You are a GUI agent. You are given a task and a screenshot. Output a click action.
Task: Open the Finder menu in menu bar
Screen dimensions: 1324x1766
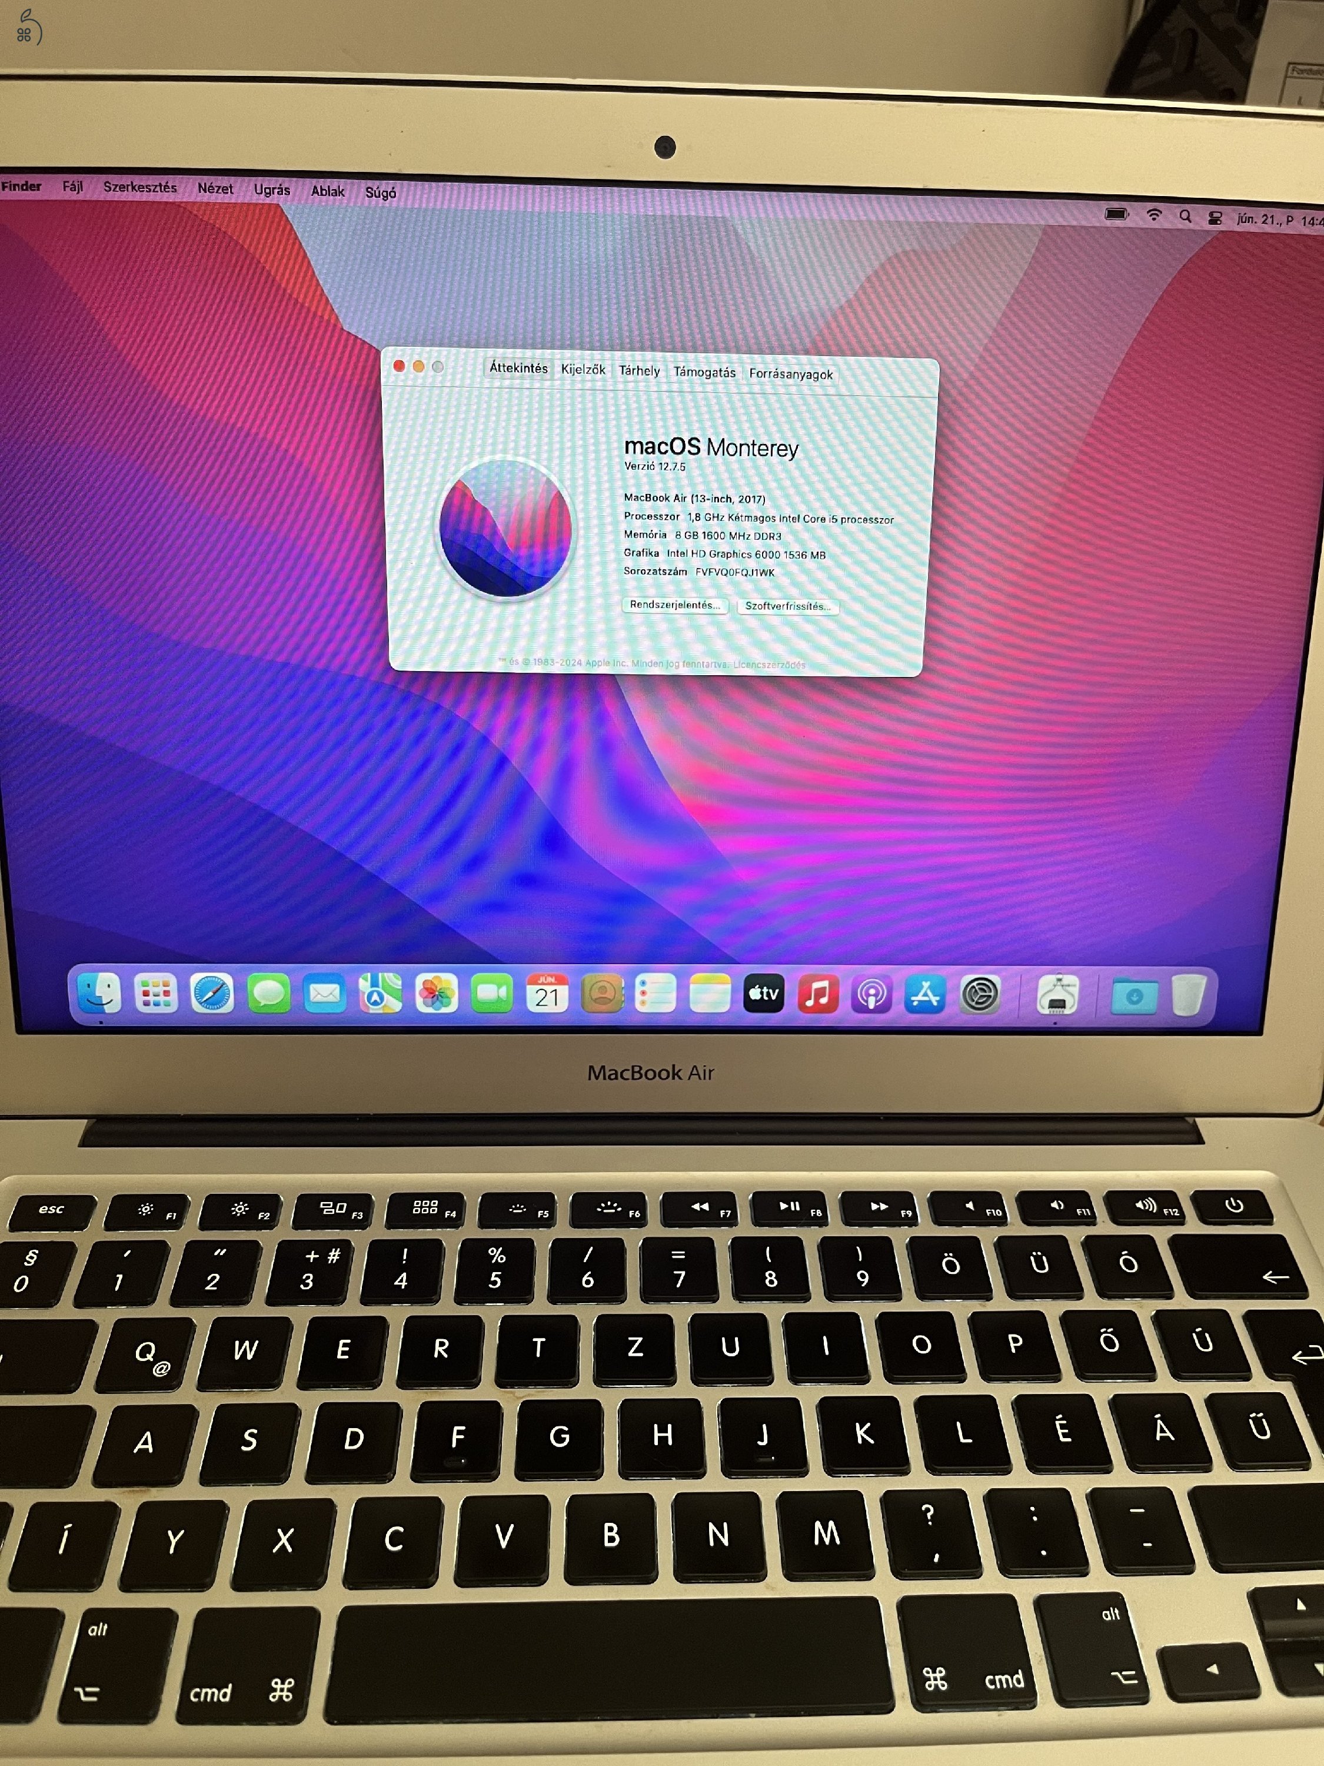[22, 186]
